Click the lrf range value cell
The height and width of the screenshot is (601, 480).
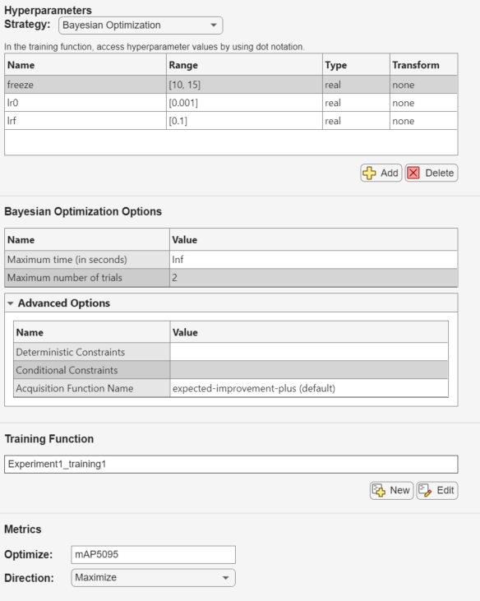[x=244, y=121]
